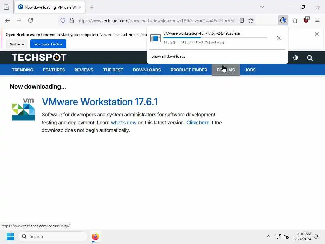Open the Windows Start menu
This screenshot has width=325, height=244.
pos(10,236)
